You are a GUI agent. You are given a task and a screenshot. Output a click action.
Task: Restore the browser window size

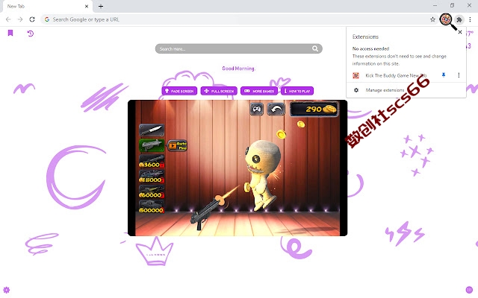tap(452, 5)
